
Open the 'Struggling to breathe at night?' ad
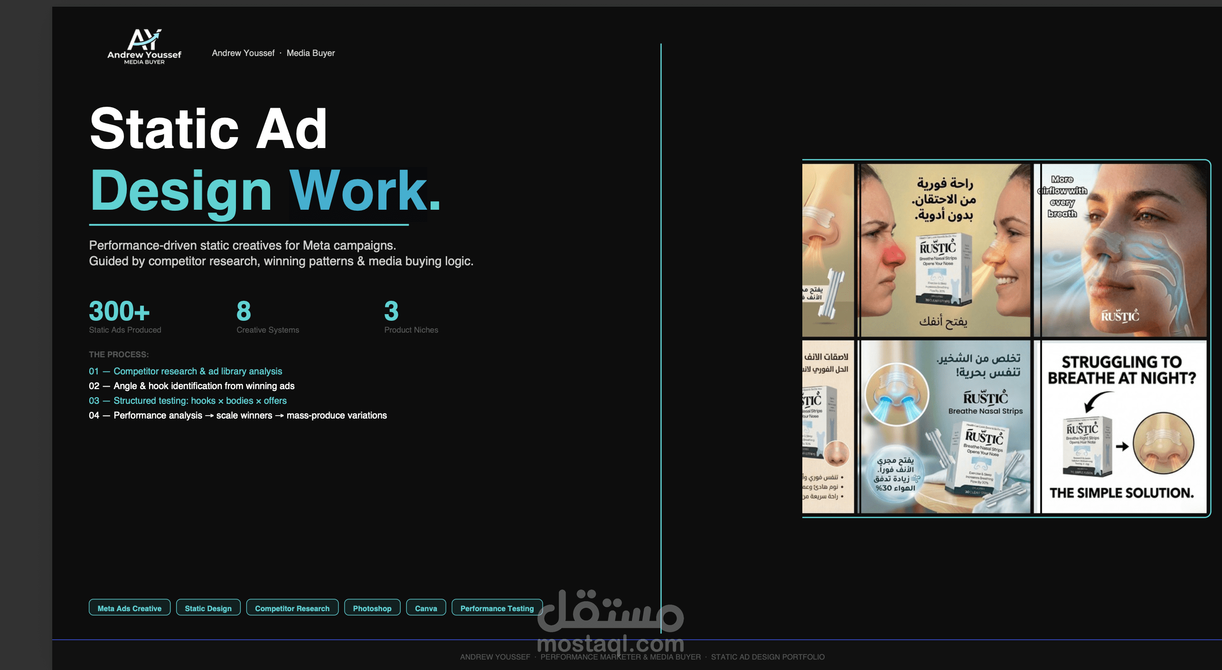tap(1123, 427)
